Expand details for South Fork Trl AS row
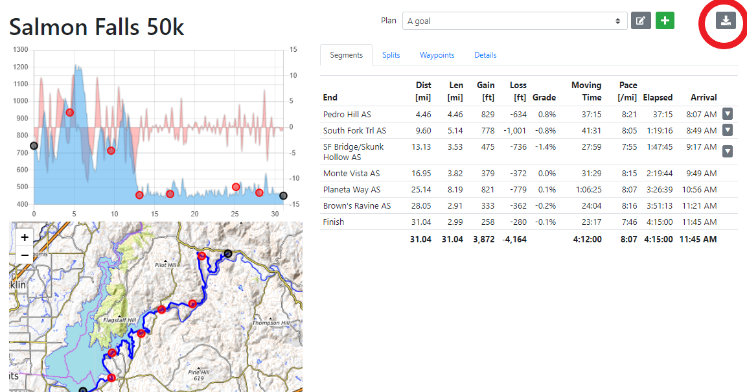The image size is (747, 392). [727, 130]
